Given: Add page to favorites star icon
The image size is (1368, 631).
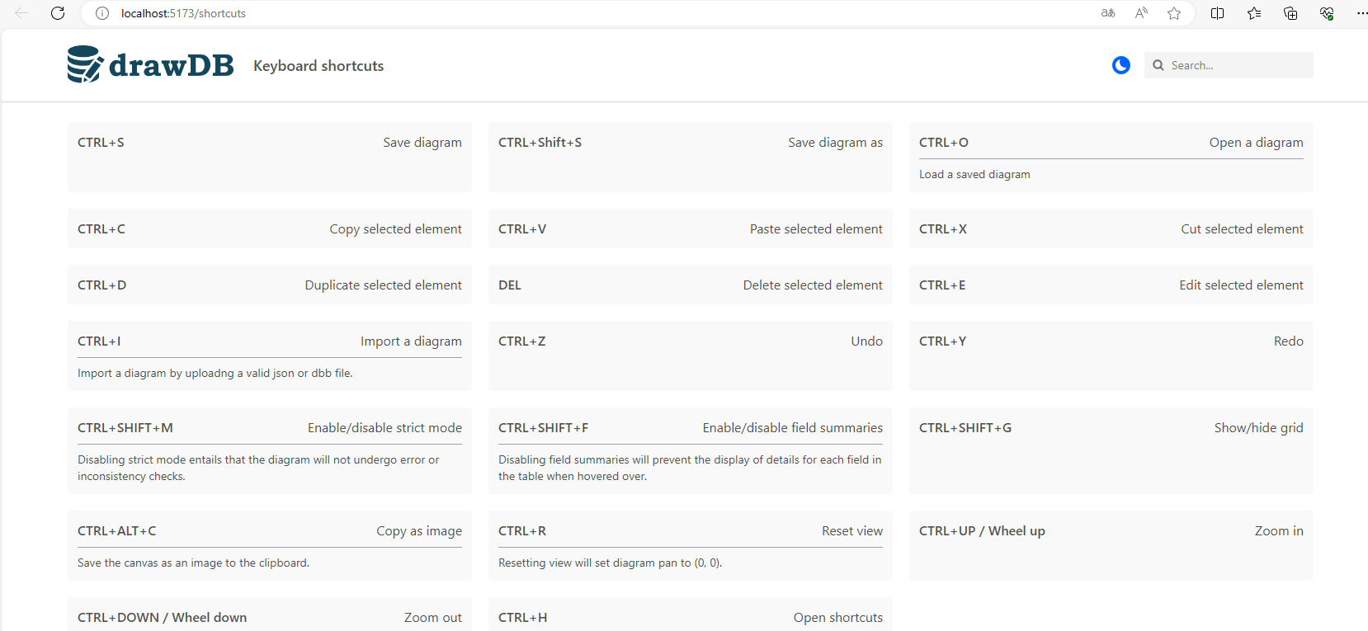Looking at the screenshot, I should (1174, 13).
